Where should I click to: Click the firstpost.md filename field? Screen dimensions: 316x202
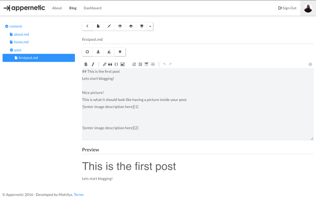tap(197, 39)
